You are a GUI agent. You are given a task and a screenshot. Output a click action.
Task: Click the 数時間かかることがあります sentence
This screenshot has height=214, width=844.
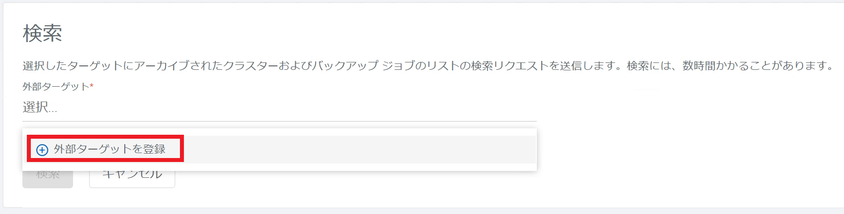click(x=758, y=65)
